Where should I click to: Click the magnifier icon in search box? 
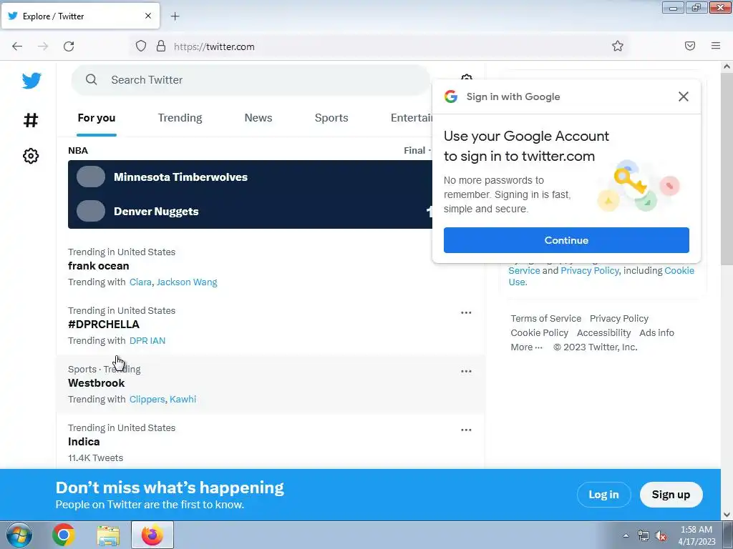pos(91,80)
